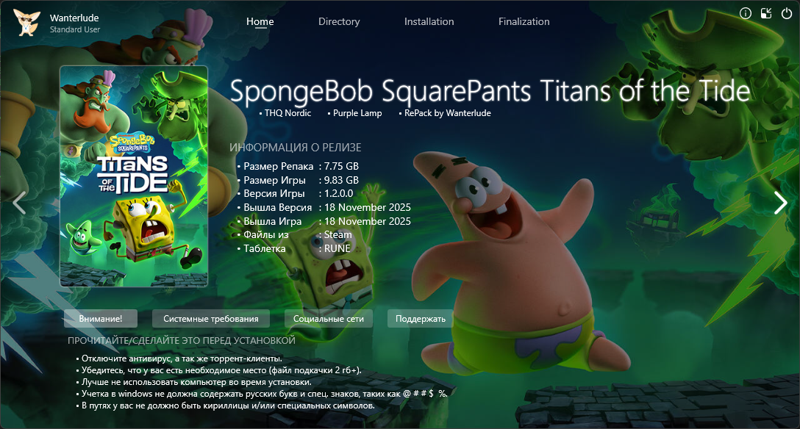This screenshot has width=800, height=429.
Task: Go to the Finalization tab
Action: coord(524,21)
